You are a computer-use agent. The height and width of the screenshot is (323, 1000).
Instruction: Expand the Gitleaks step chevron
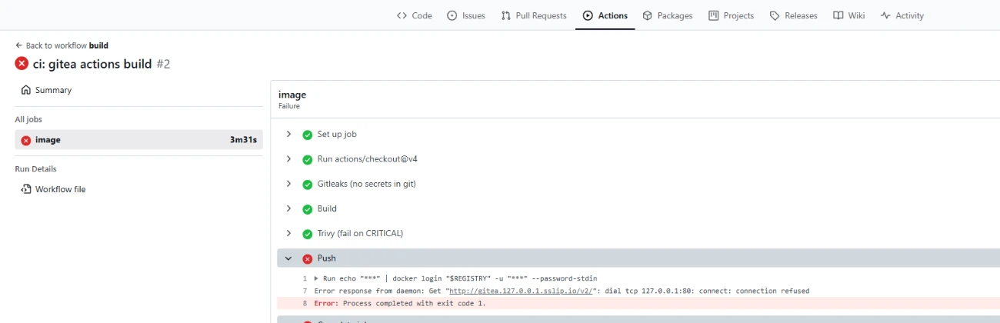[x=288, y=184]
